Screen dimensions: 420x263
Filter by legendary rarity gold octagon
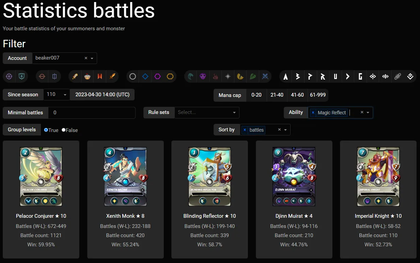tap(170, 77)
